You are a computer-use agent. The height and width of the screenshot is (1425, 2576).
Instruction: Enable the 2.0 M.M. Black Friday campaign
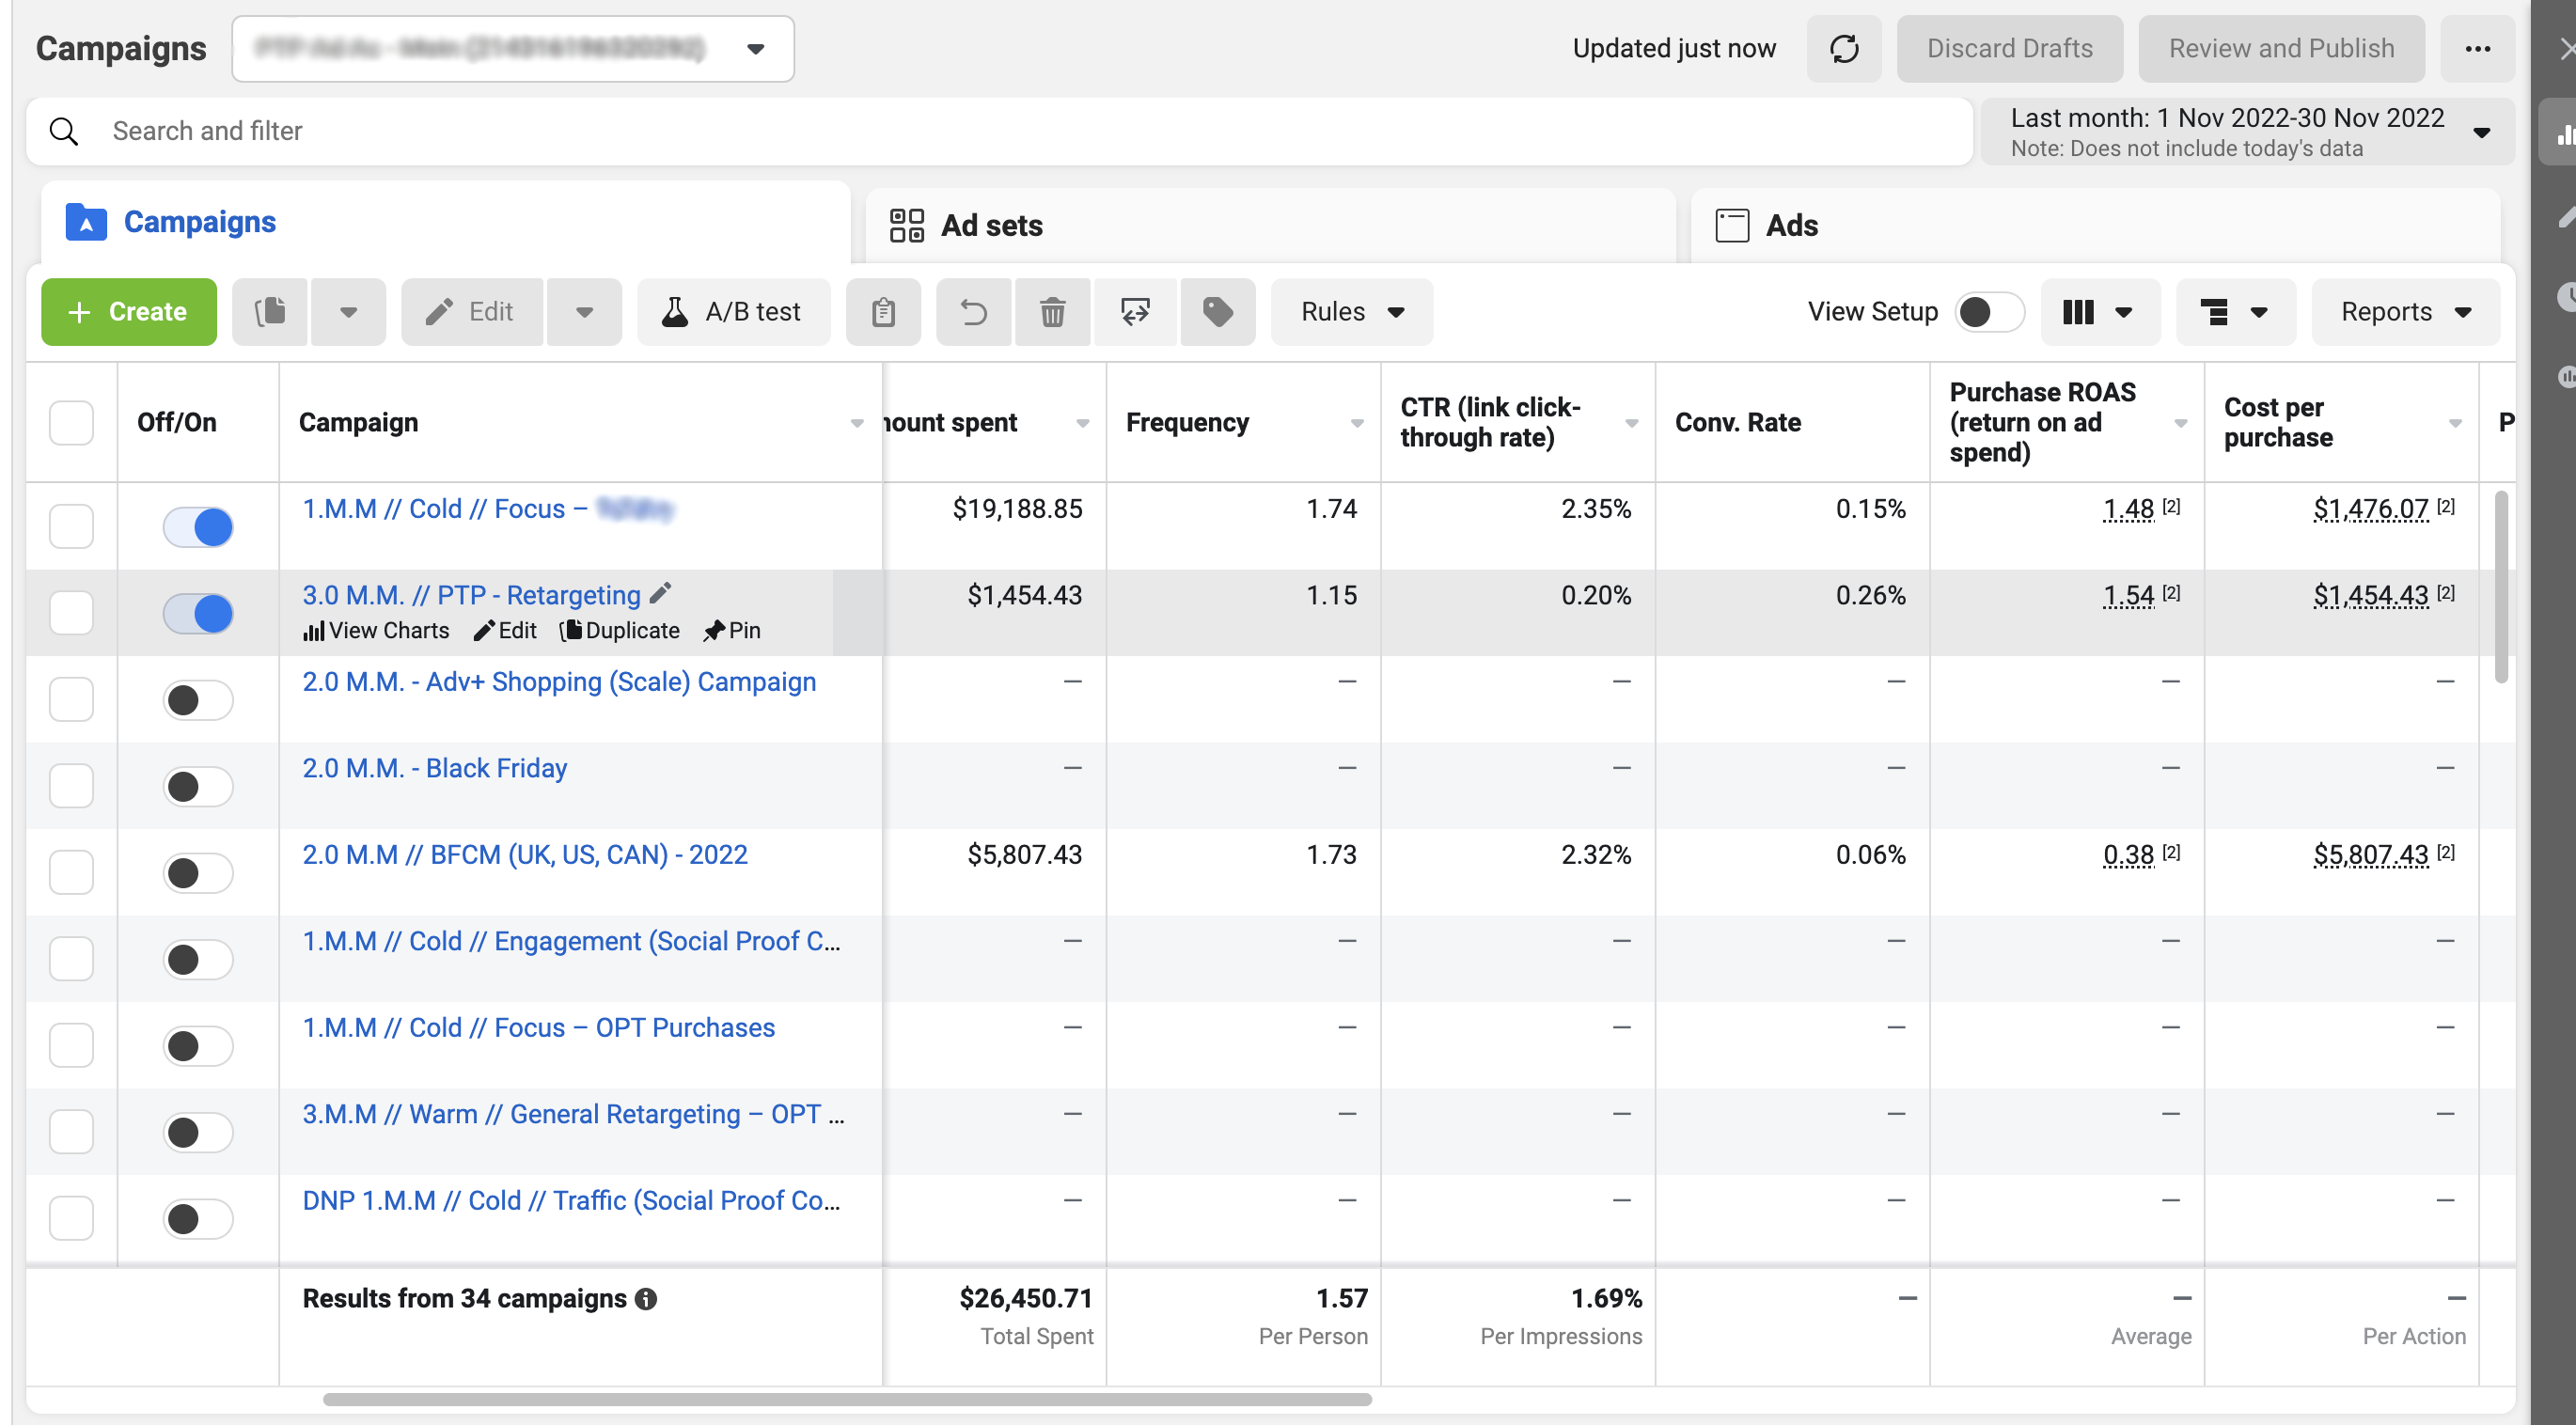[x=198, y=786]
